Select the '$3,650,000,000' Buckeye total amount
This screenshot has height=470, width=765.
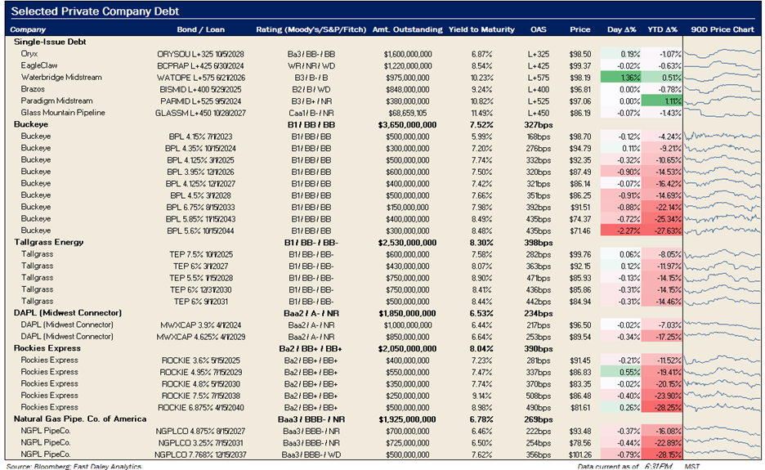tap(407, 124)
